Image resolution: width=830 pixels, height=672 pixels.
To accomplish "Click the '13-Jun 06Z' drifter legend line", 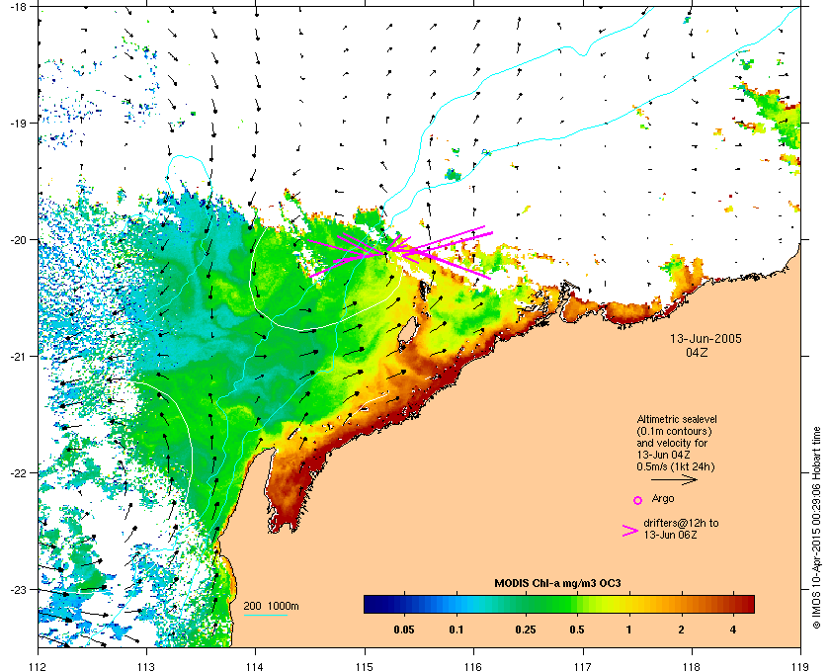I will (x=670, y=535).
